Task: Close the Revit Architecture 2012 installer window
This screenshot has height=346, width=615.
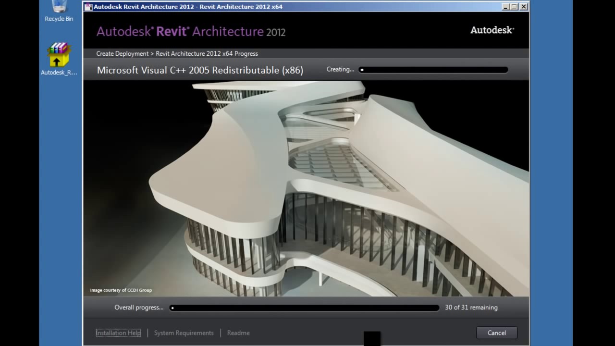Action: 524,7
